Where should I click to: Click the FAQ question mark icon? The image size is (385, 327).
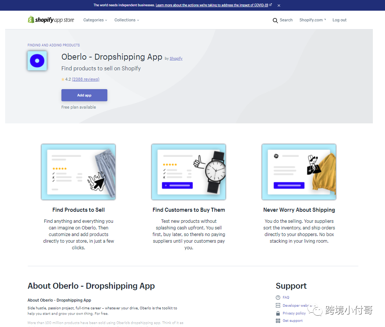coord(278,298)
